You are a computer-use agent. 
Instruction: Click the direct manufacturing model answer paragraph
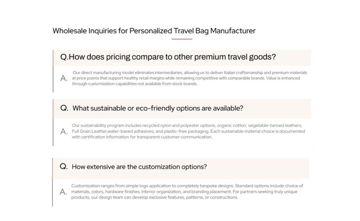(189, 78)
